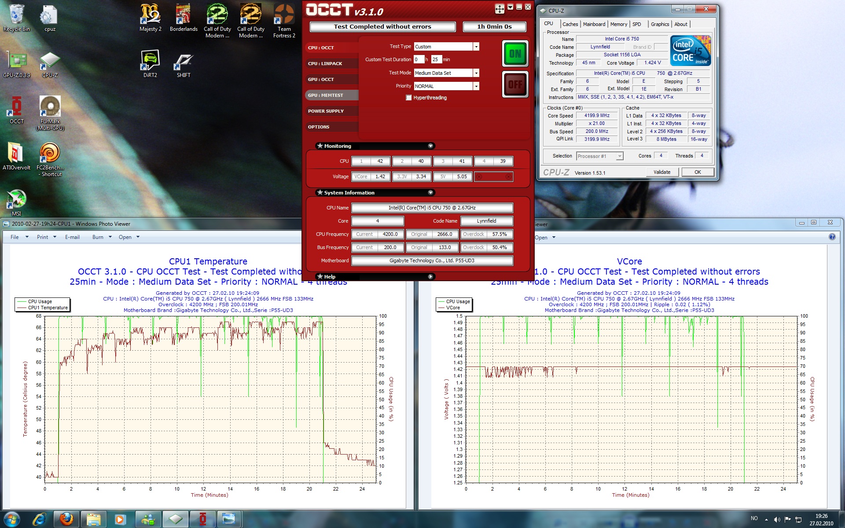Open Firefox from taskbar
This screenshot has height=528, width=845.
(x=66, y=519)
